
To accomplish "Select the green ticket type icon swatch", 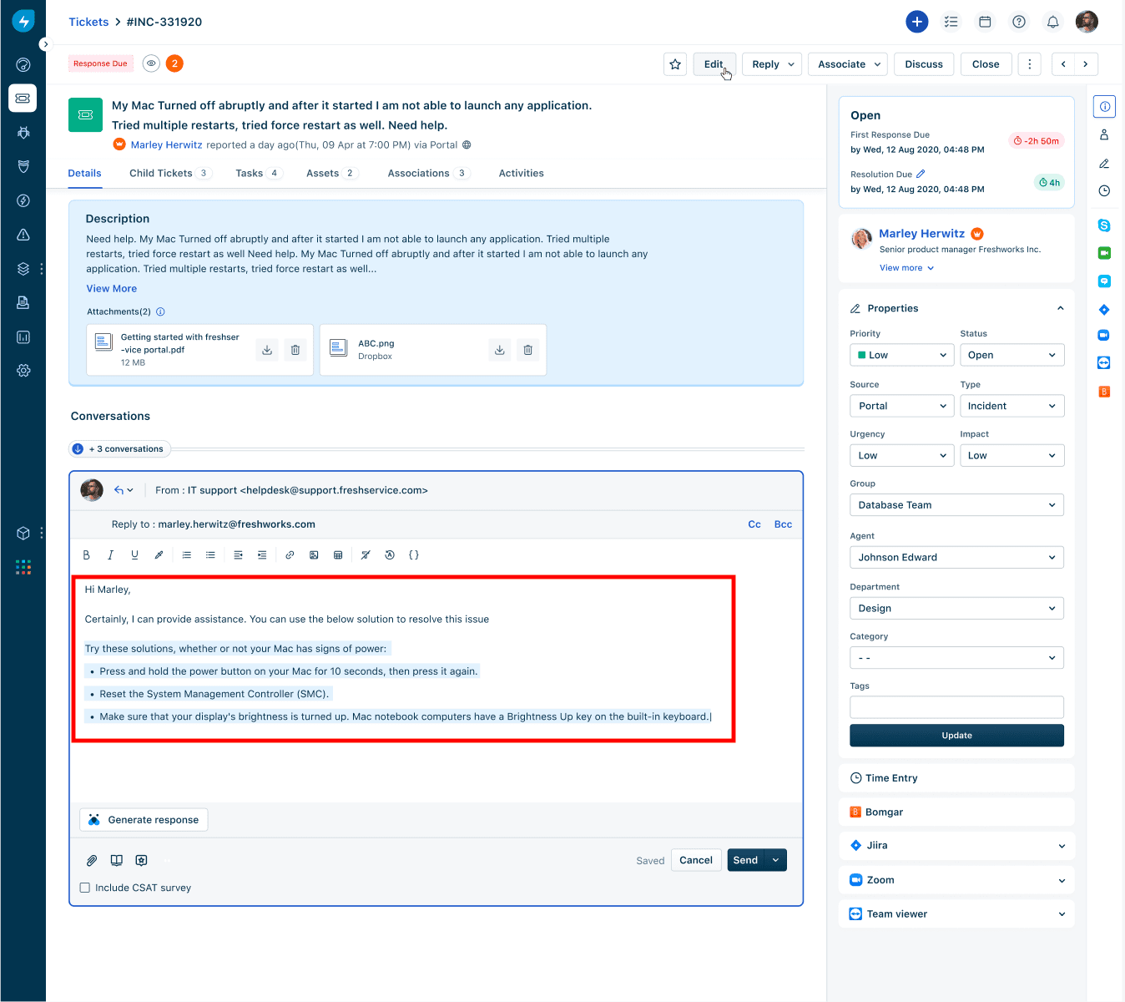I will pyautogui.click(x=85, y=115).
